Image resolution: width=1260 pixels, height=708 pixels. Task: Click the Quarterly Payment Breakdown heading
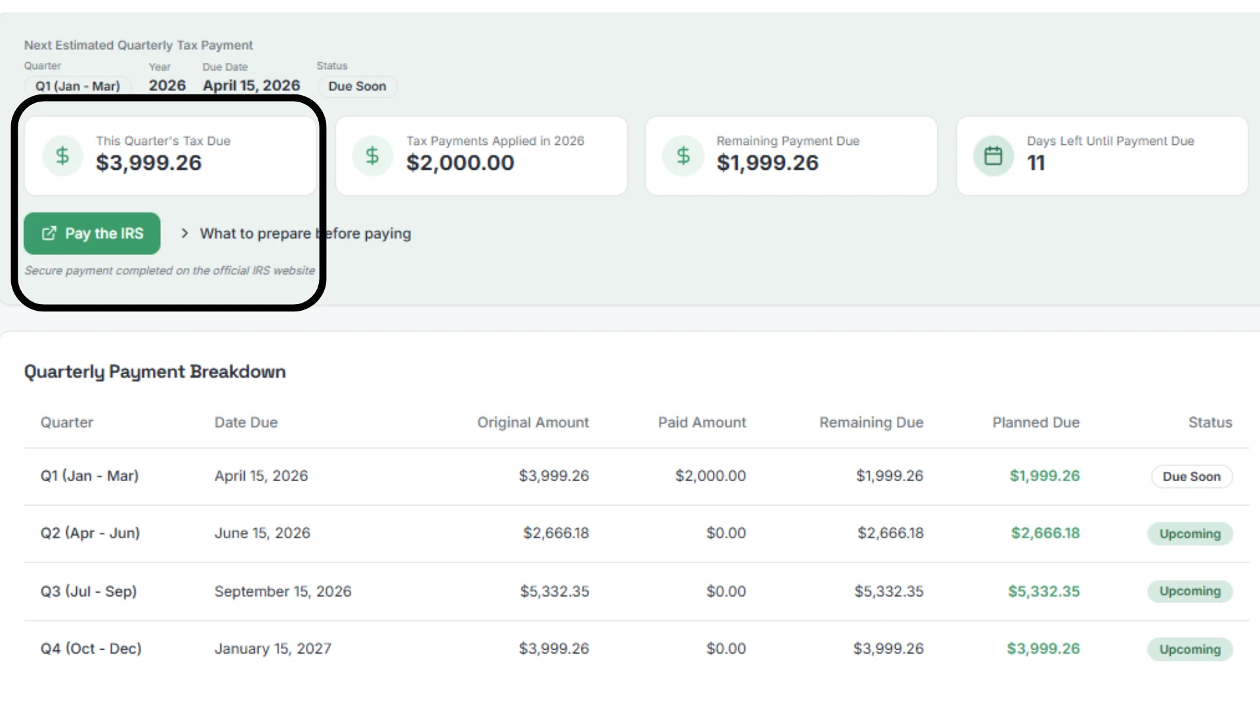[x=155, y=372]
